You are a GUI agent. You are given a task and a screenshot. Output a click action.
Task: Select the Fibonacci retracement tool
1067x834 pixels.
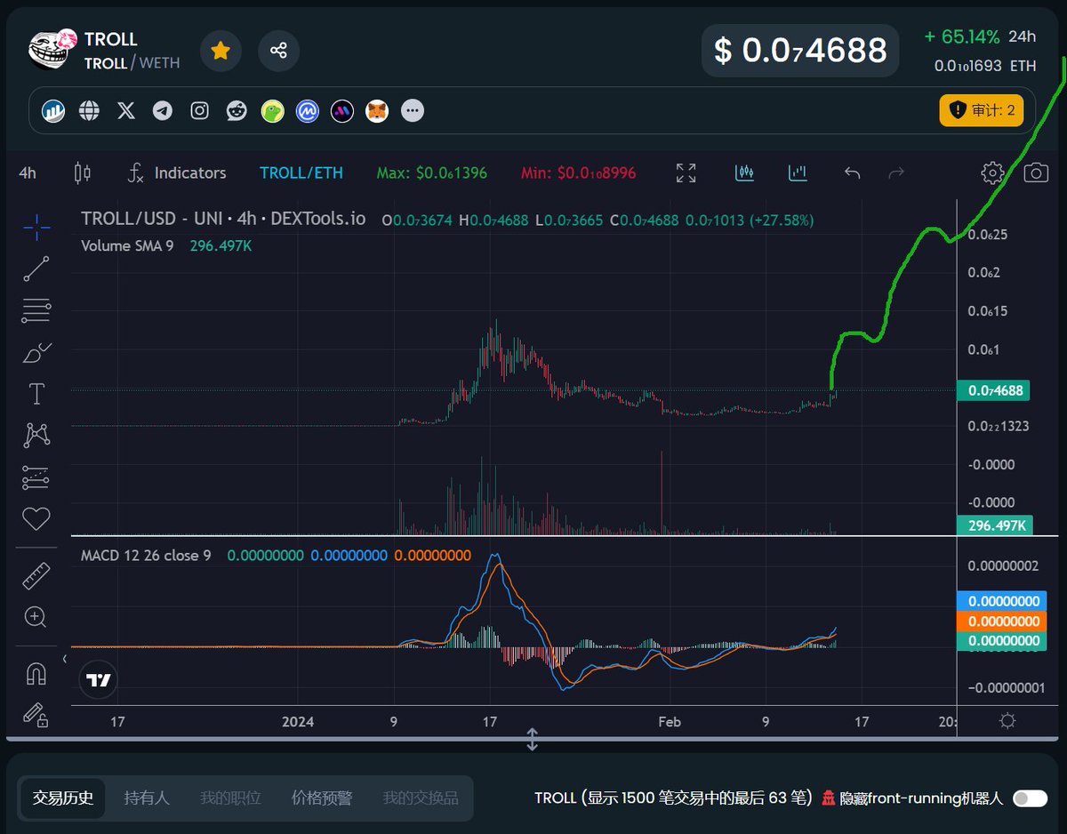click(36, 310)
